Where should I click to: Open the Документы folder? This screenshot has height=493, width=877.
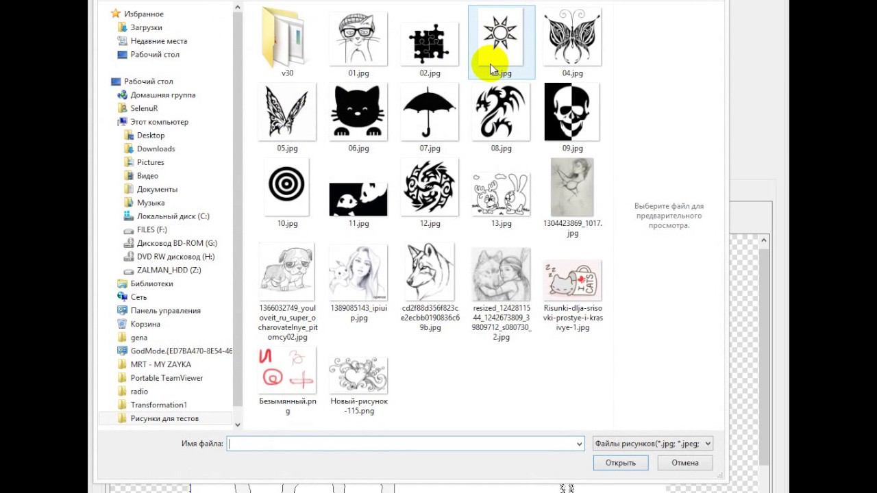tap(157, 189)
